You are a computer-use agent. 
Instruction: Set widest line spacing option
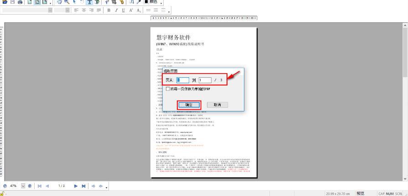pyautogui.click(x=163, y=10)
